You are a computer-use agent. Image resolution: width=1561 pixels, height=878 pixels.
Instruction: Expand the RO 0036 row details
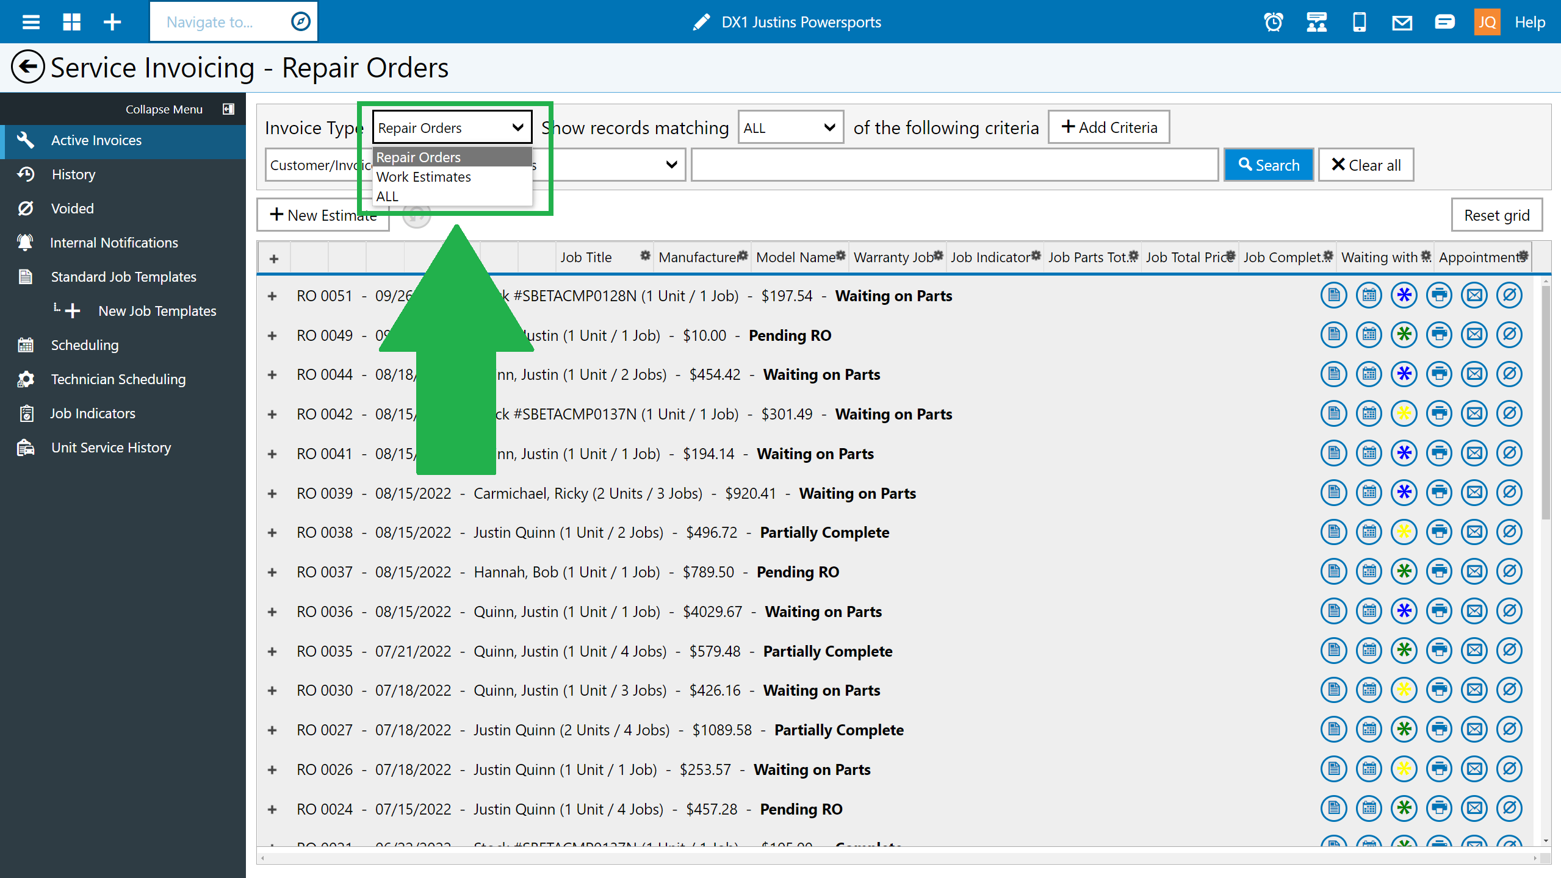(272, 612)
